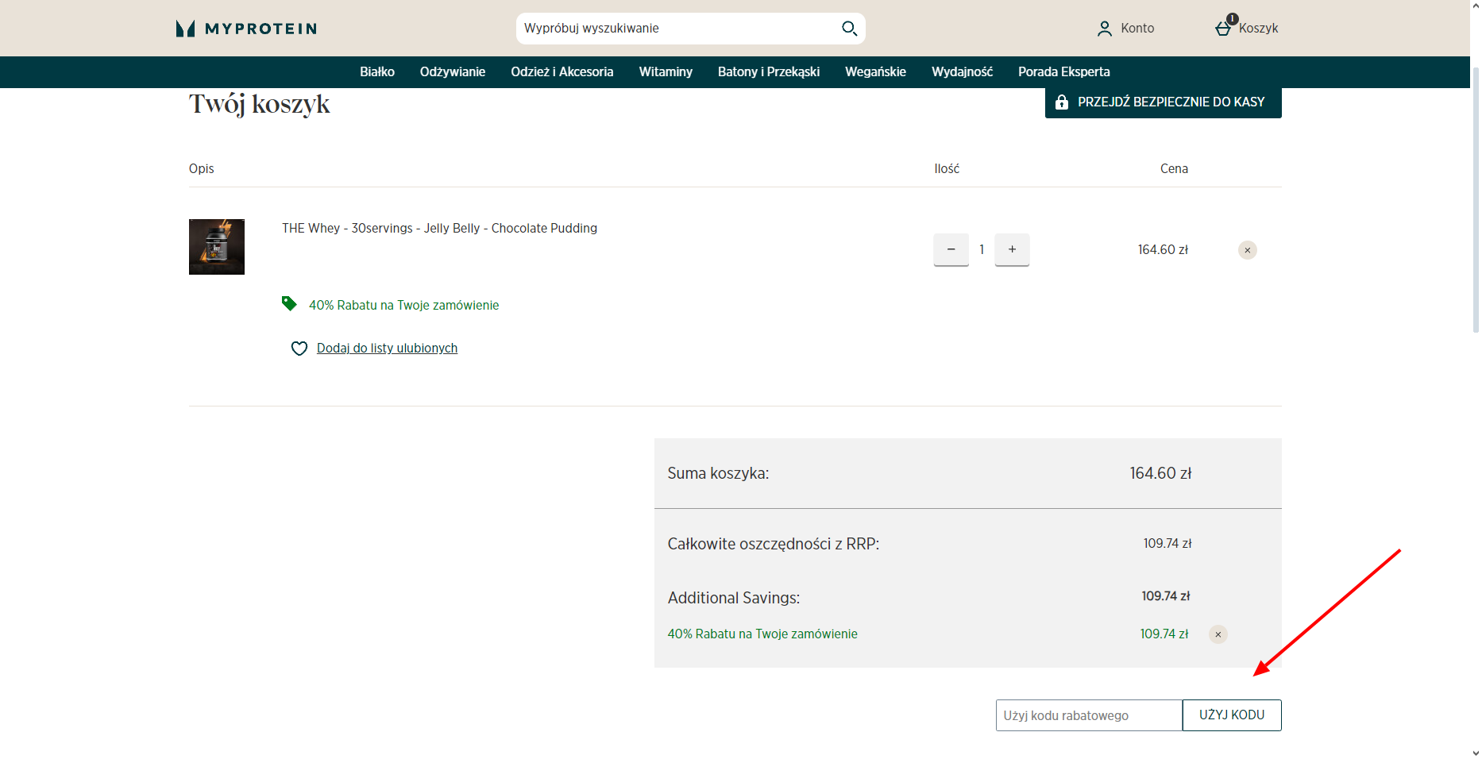The image size is (1482, 759).
Task: Click Przejdź bezpiecznie do kasy button
Action: pyautogui.click(x=1163, y=102)
